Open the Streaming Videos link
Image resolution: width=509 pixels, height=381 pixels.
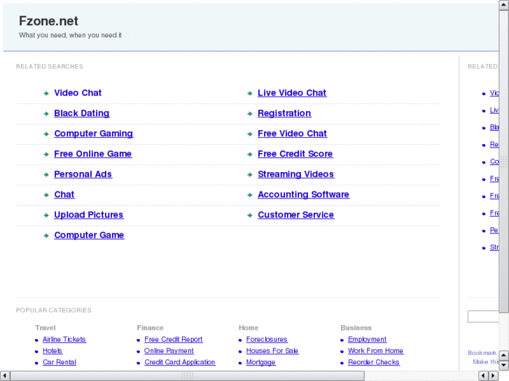click(x=295, y=174)
